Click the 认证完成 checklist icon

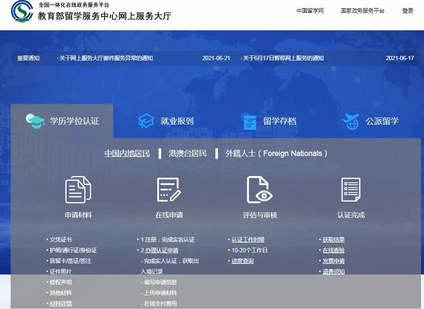[x=350, y=190]
